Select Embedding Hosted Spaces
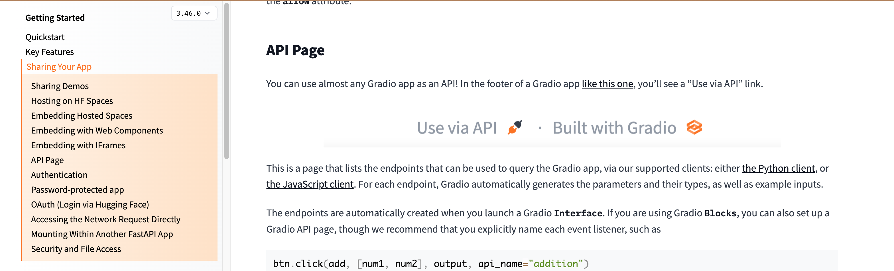The height and width of the screenshot is (271, 894). point(82,116)
